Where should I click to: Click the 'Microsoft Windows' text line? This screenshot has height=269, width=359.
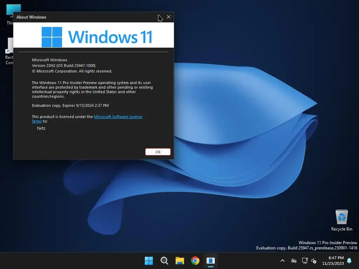click(49, 60)
